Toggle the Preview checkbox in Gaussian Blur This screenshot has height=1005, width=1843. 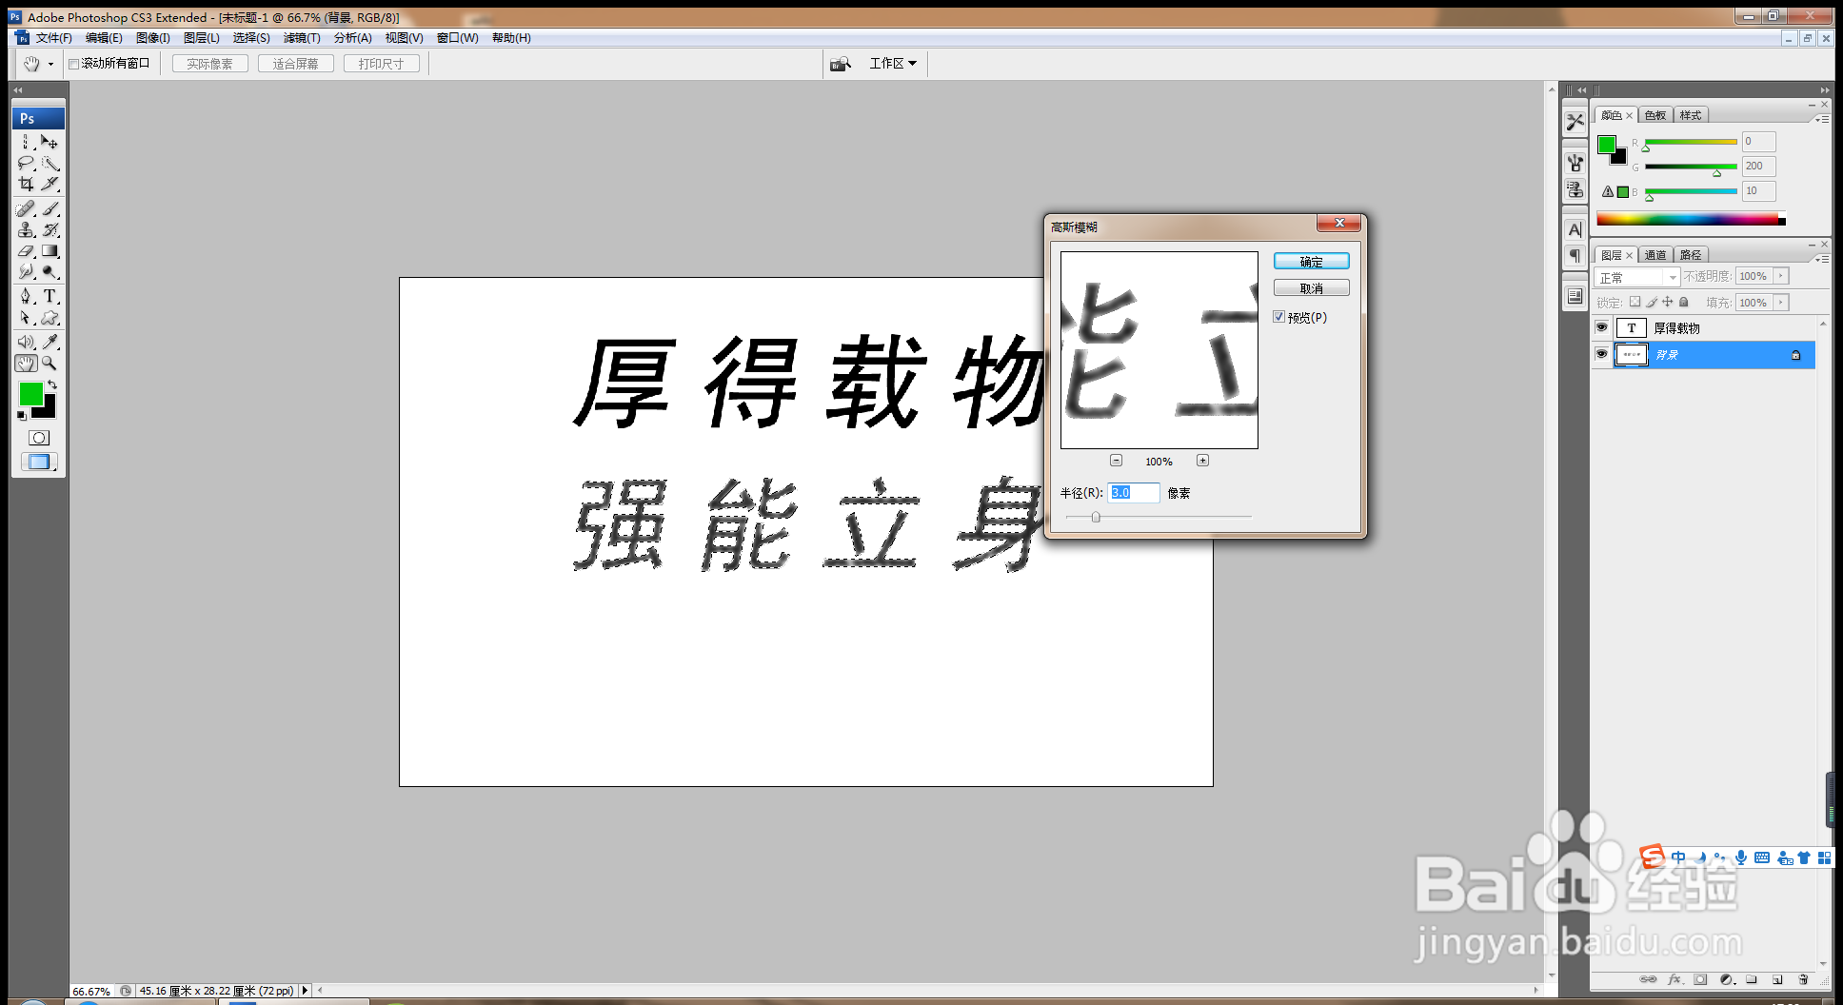pos(1279,317)
